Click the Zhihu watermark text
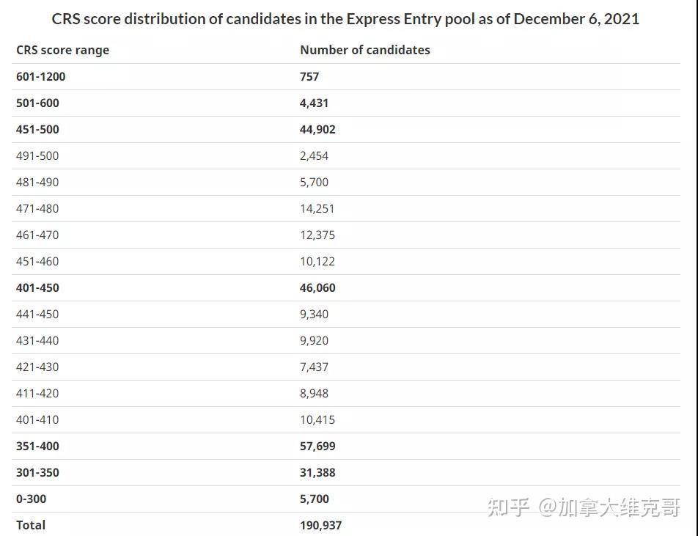Screen dimensions: 698x536 click(583, 507)
